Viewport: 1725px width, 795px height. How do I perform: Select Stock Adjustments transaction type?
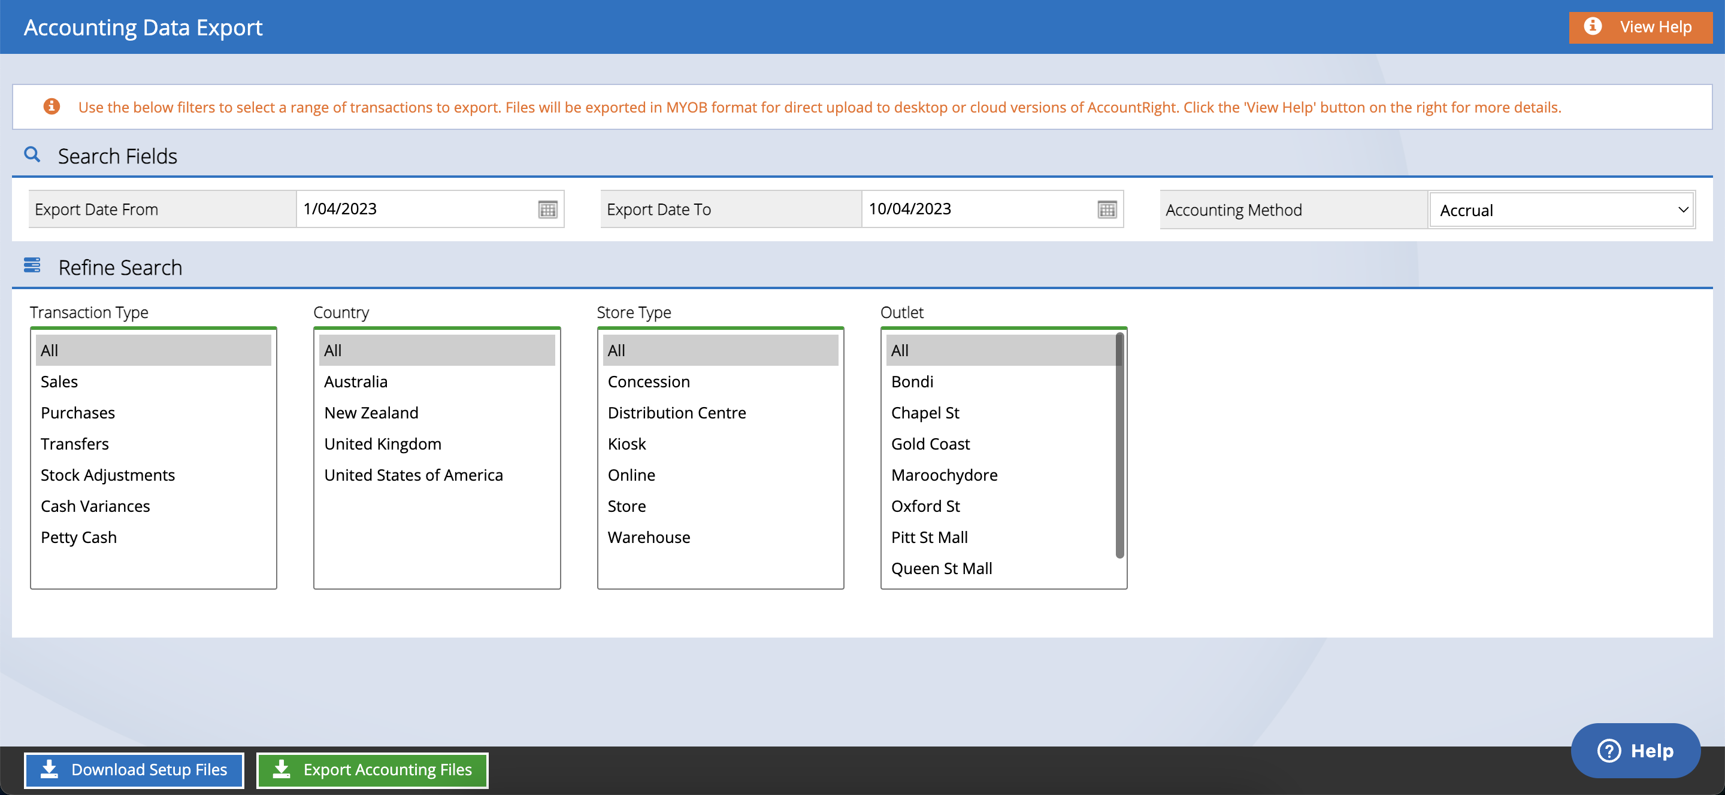point(153,475)
